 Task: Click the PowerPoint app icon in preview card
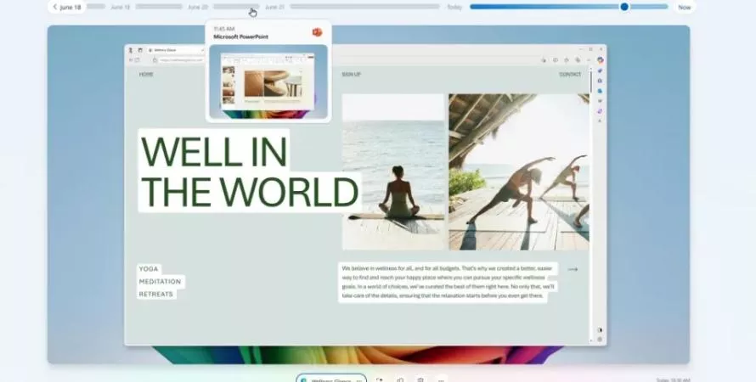(x=317, y=32)
